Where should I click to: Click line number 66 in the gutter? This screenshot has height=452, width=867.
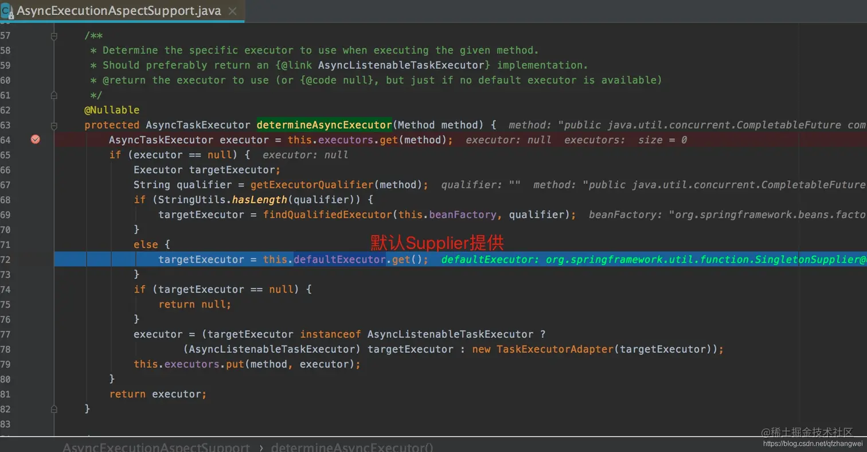point(6,170)
